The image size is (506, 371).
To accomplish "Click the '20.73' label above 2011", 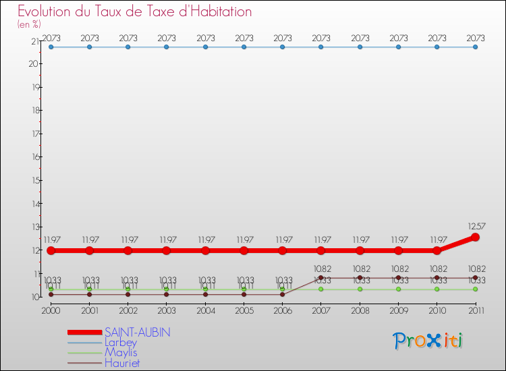I will pos(476,38).
